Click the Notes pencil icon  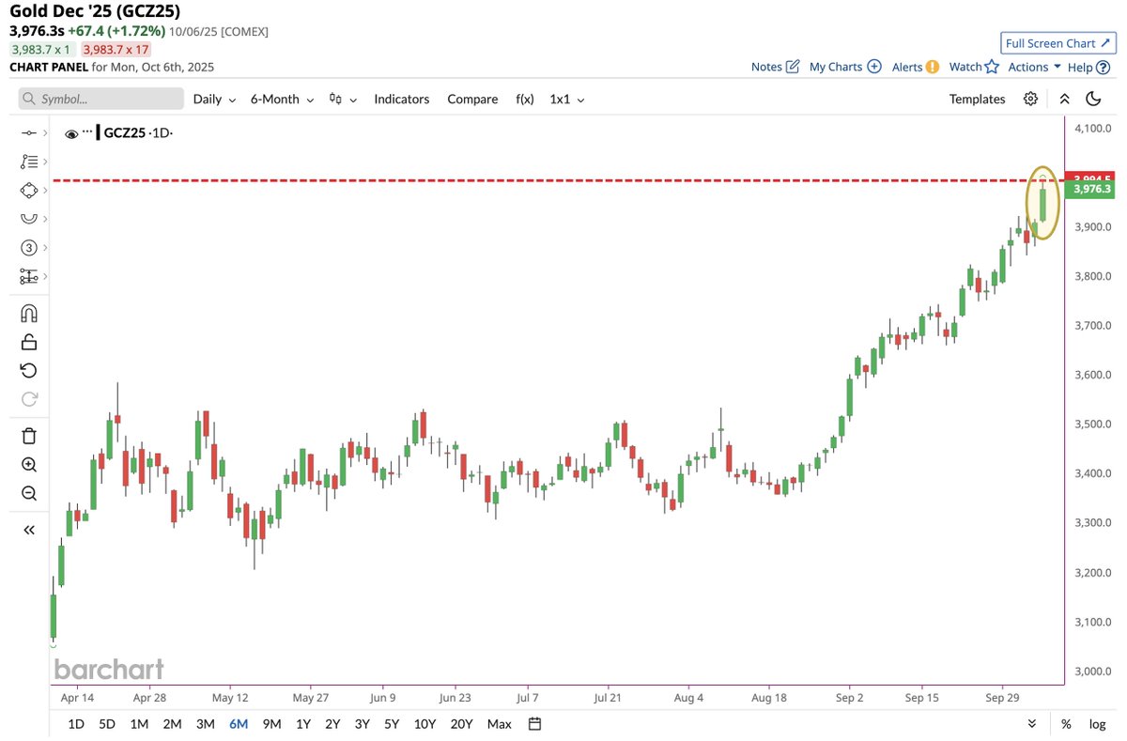pyautogui.click(x=792, y=67)
